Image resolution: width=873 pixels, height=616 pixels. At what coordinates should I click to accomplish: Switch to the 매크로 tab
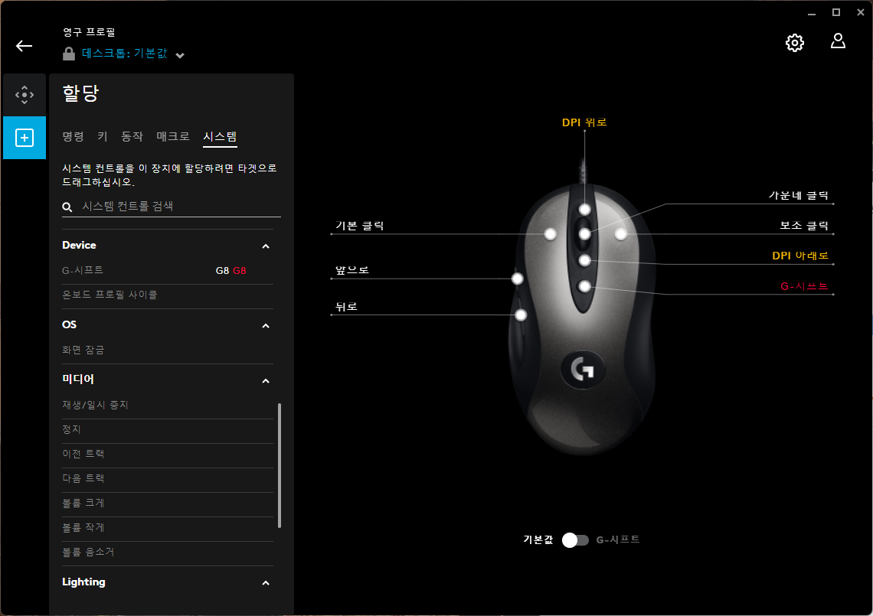pyautogui.click(x=173, y=136)
